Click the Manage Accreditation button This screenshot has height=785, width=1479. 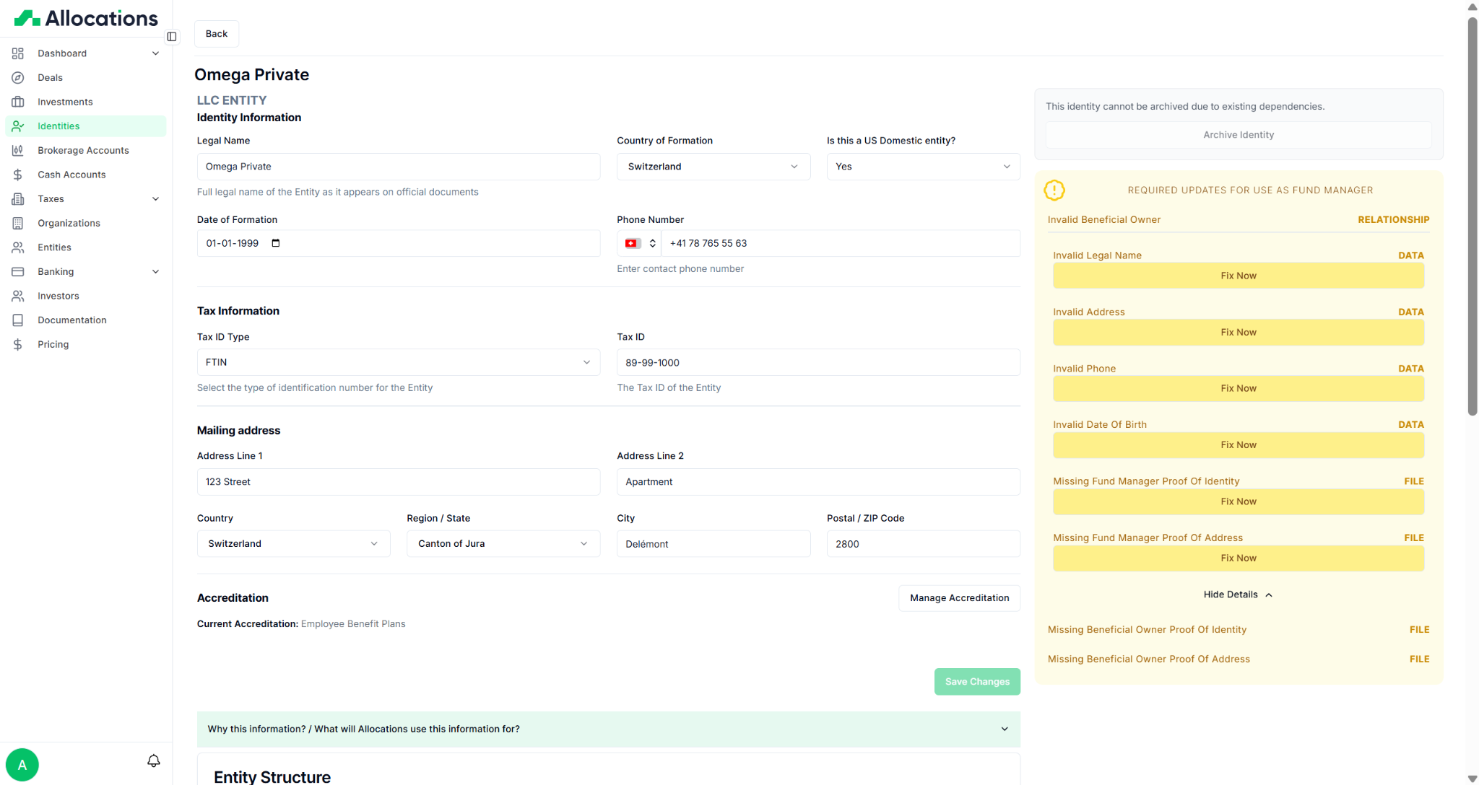point(959,598)
